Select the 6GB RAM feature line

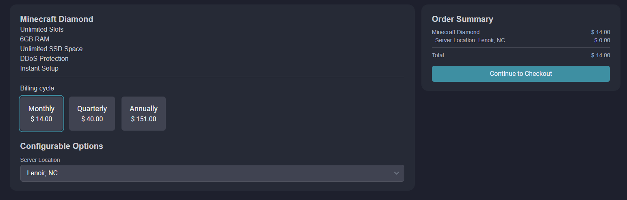[35, 39]
